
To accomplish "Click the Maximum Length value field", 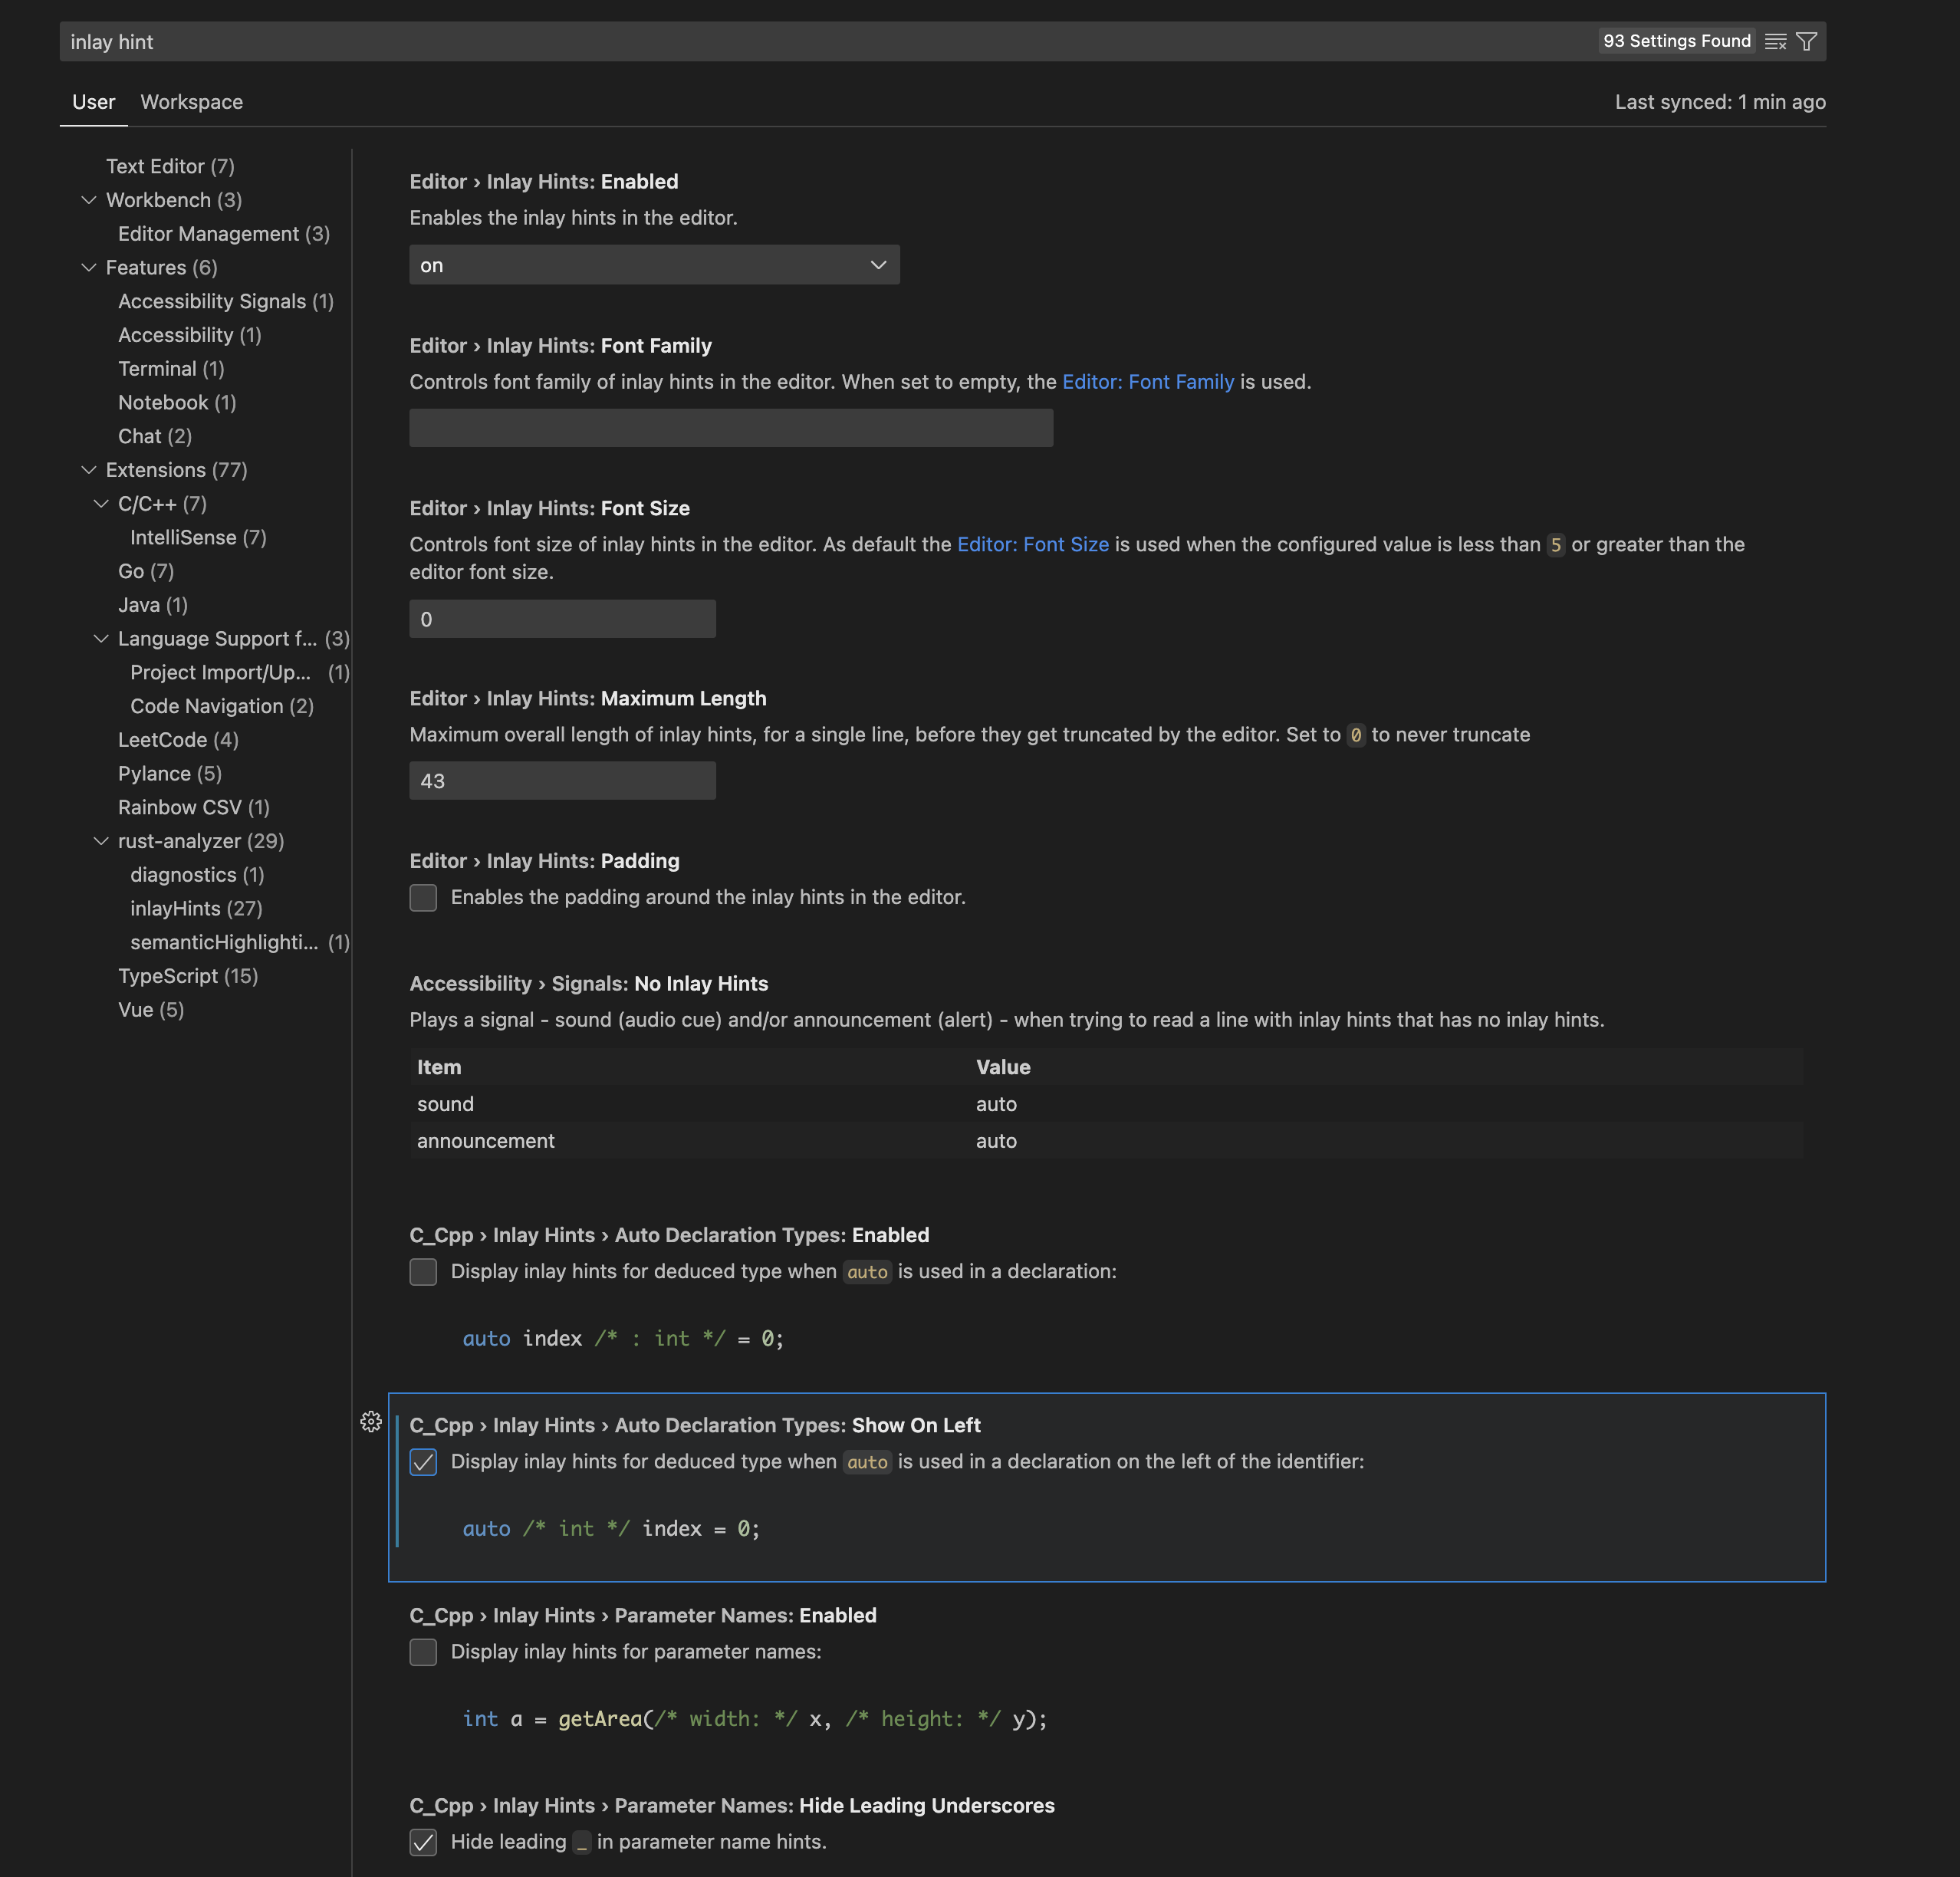I will tap(562, 781).
